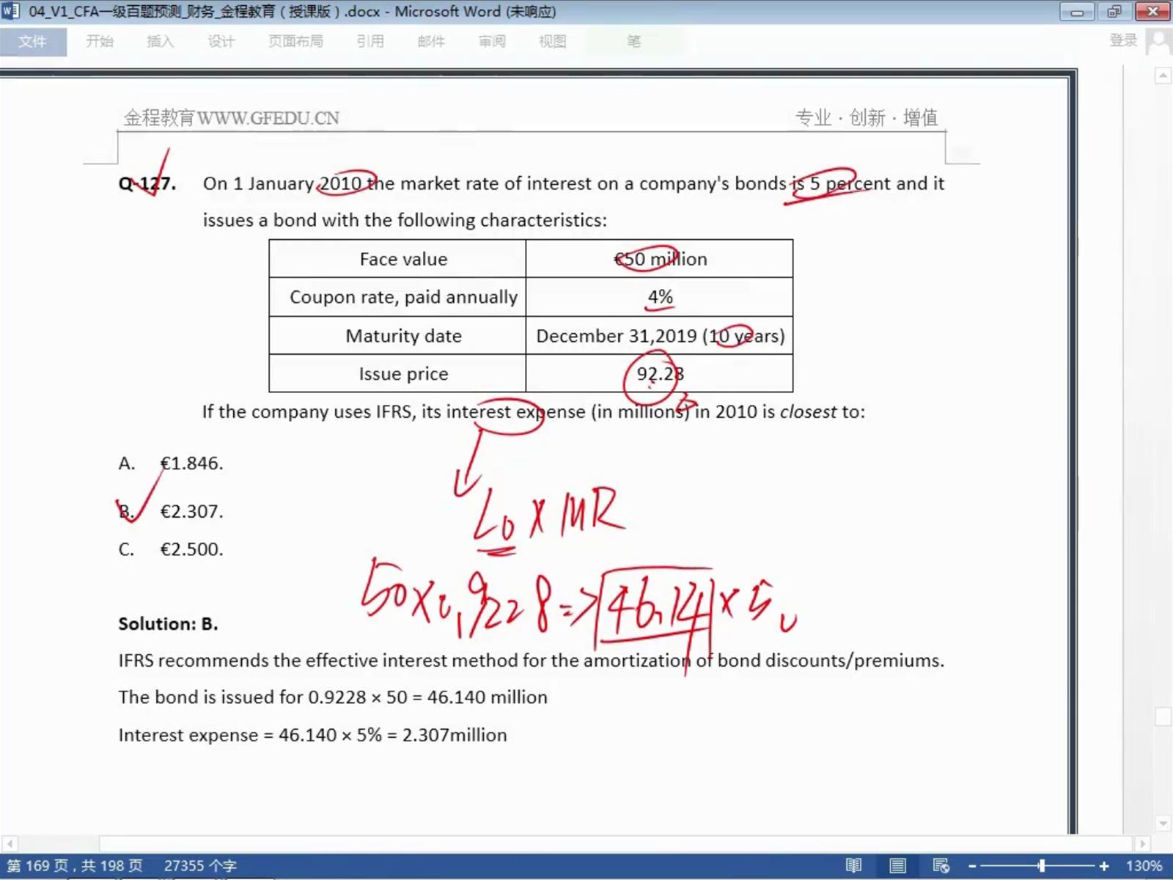Viewport: 1173px width, 880px height.
Task: Close the Word window
Action: click(x=1152, y=12)
